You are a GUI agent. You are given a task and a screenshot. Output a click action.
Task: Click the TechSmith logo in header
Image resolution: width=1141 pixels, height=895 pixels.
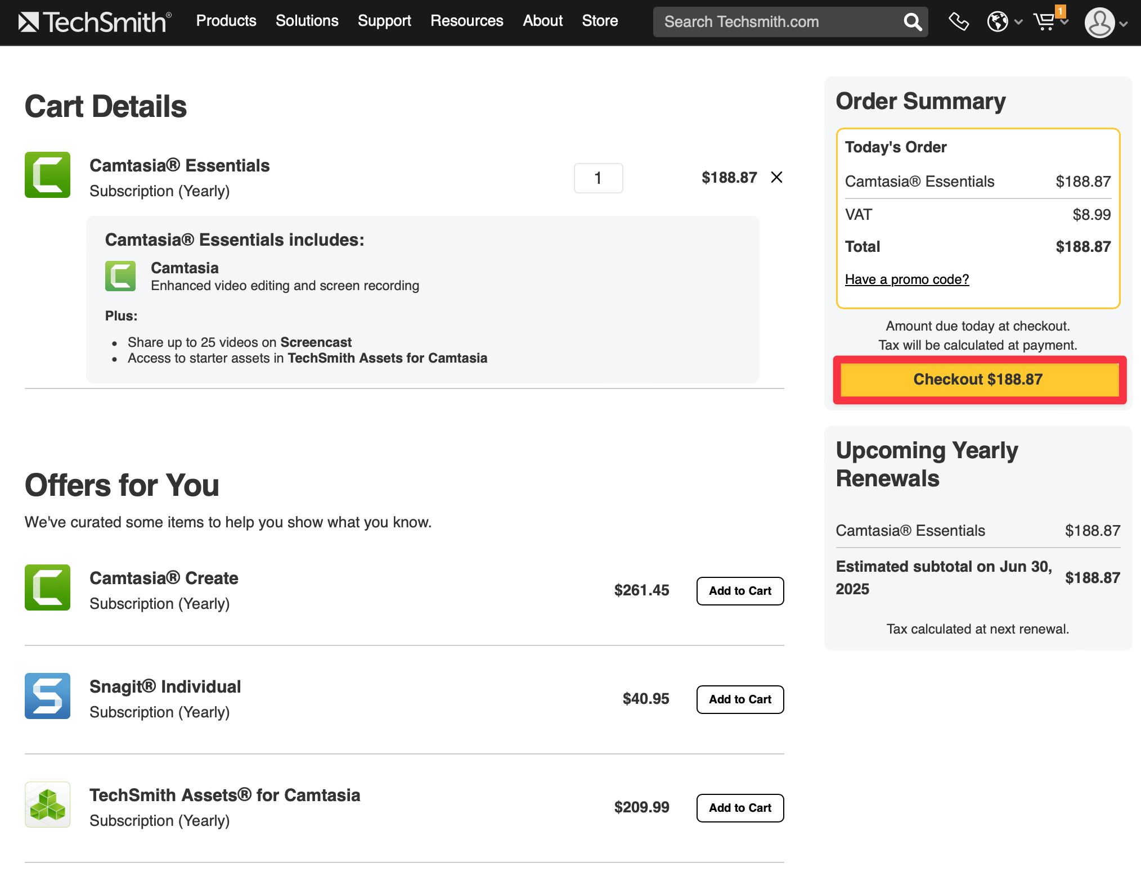(x=95, y=22)
